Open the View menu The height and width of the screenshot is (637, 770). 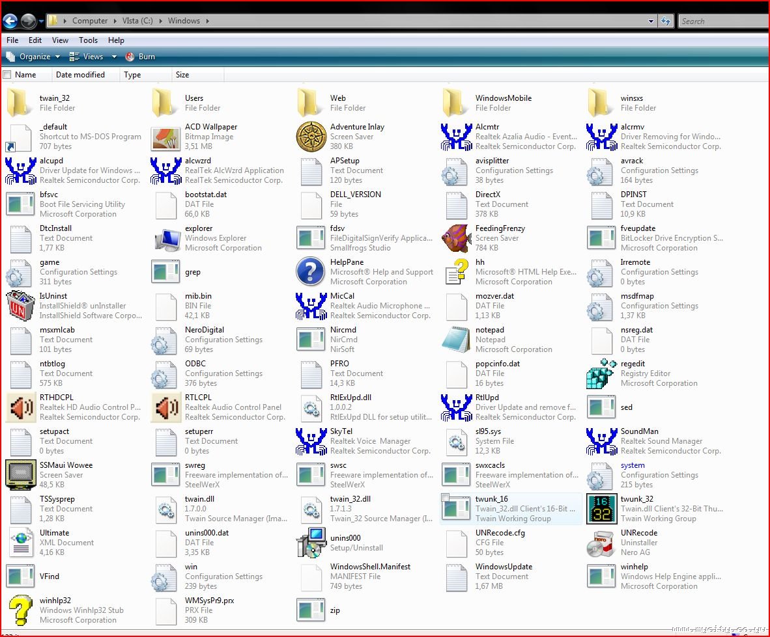pyautogui.click(x=60, y=40)
